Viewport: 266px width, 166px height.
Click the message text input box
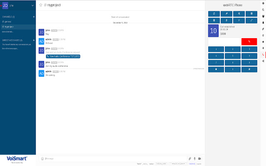pos(116,159)
